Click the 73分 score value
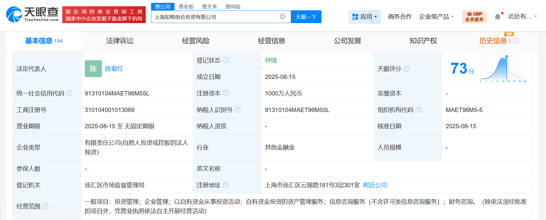Viewport: 546px width, 220px height. 462,68
